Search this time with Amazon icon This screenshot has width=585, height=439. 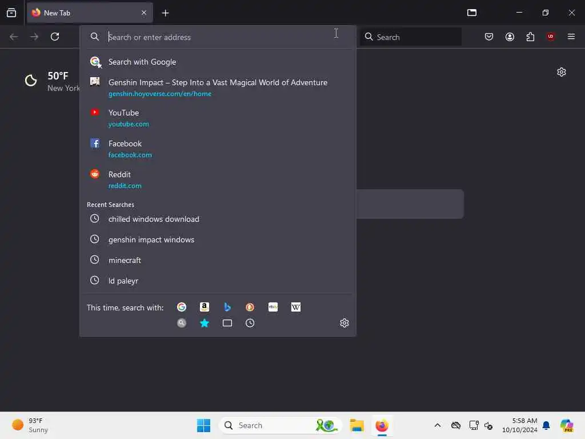pyautogui.click(x=205, y=307)
